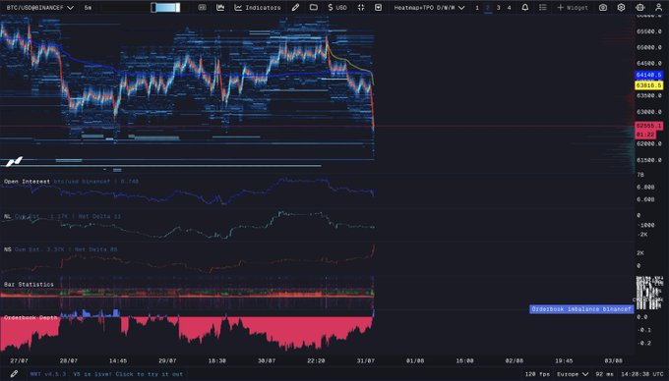The width and height of the screenshot is (669, 381).
Task: Open the BTC/USD@BINANCEF symbol selector
Action: pos(40,8)
